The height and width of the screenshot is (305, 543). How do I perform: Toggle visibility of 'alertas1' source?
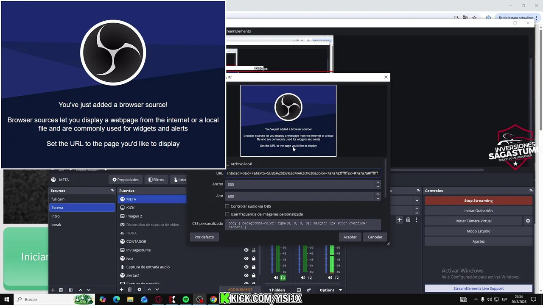coord(246,275)
